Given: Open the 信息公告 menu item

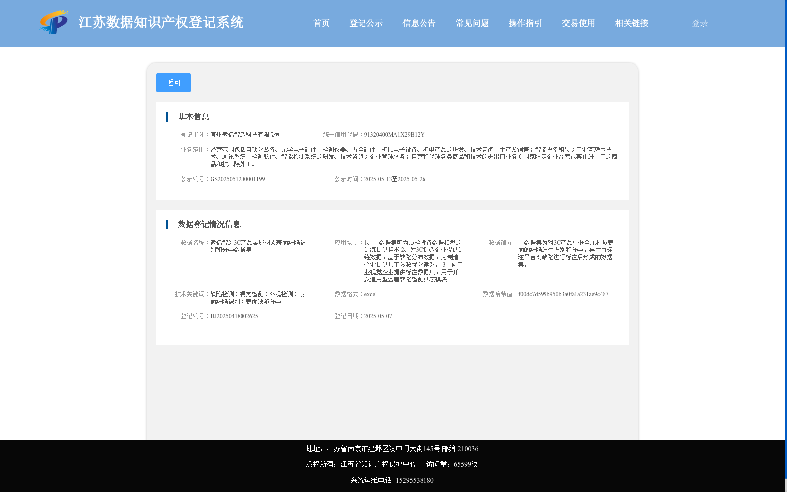Looking at the screenshot, I should [419, 23].
